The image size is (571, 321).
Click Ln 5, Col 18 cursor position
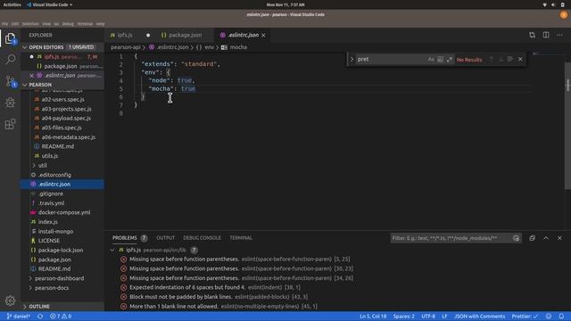[x=373, y=317]
